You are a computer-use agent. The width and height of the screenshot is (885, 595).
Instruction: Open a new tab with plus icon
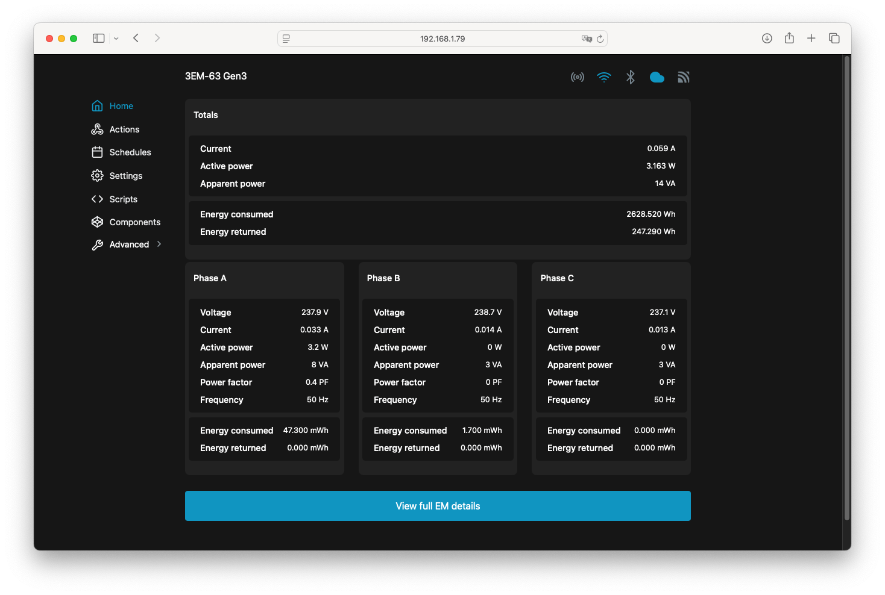pos(811,39)
